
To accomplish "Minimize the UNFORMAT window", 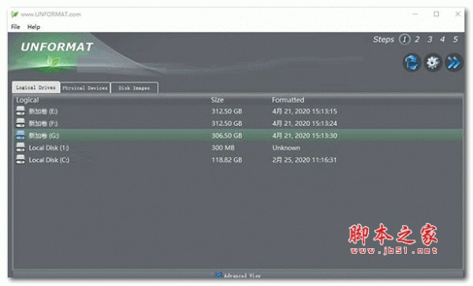I will 415,14.
